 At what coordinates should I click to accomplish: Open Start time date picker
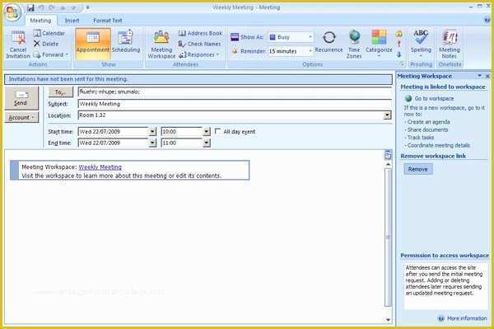pos(152,132)
